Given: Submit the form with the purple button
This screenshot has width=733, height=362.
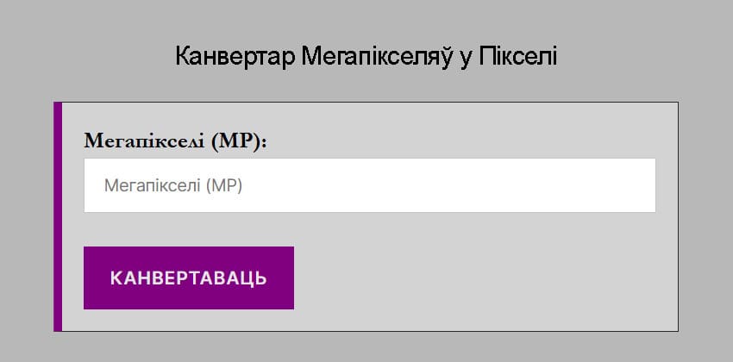Looking at the screenshot, I should 188,278.
